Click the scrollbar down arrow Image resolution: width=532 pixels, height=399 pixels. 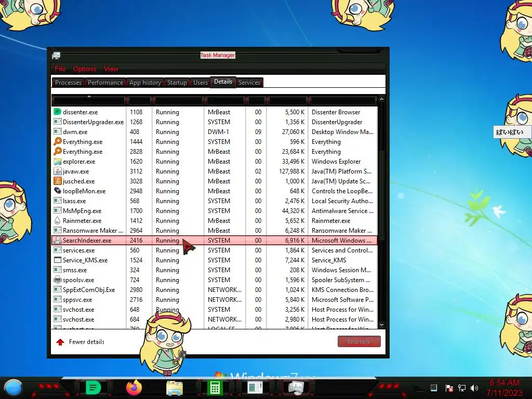381,325
